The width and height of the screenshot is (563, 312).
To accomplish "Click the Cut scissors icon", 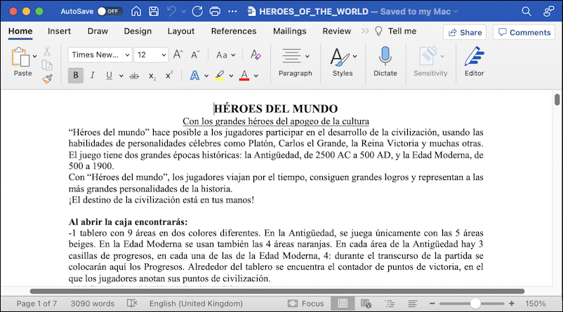I will click(47, 51).
